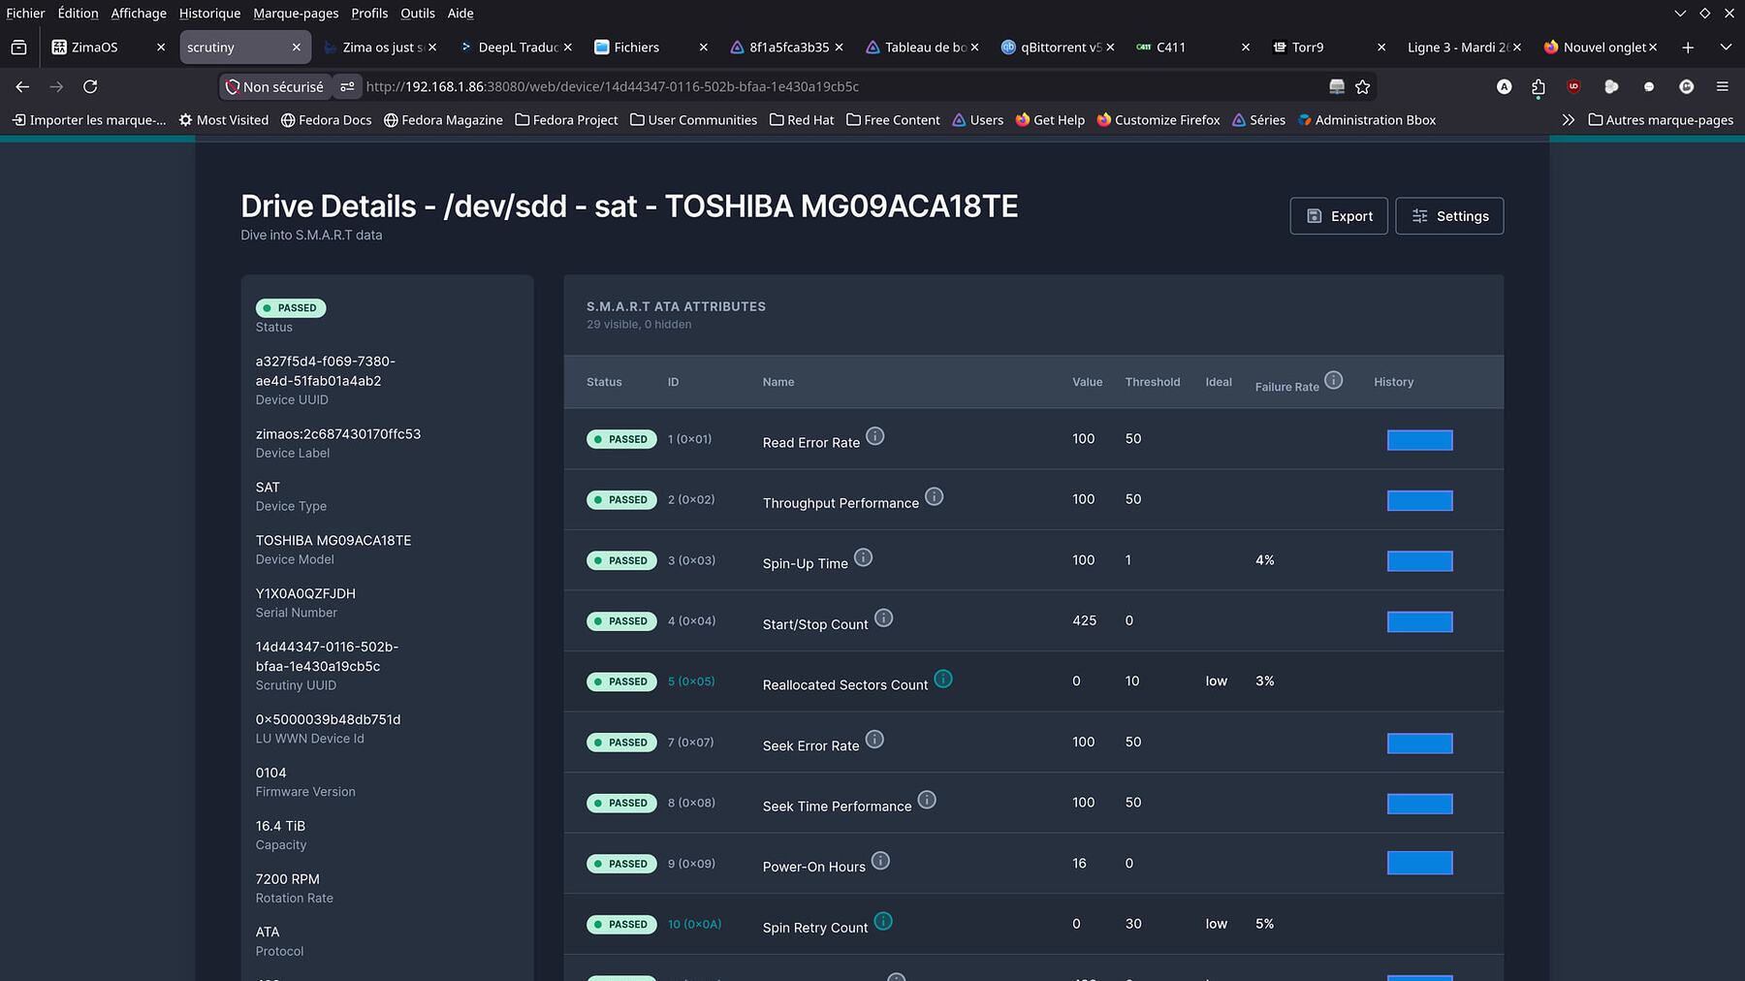Viewport: 1745px width, 981px height.
Task: Open Free Content bookmarks folder
Action: [893, 119]
